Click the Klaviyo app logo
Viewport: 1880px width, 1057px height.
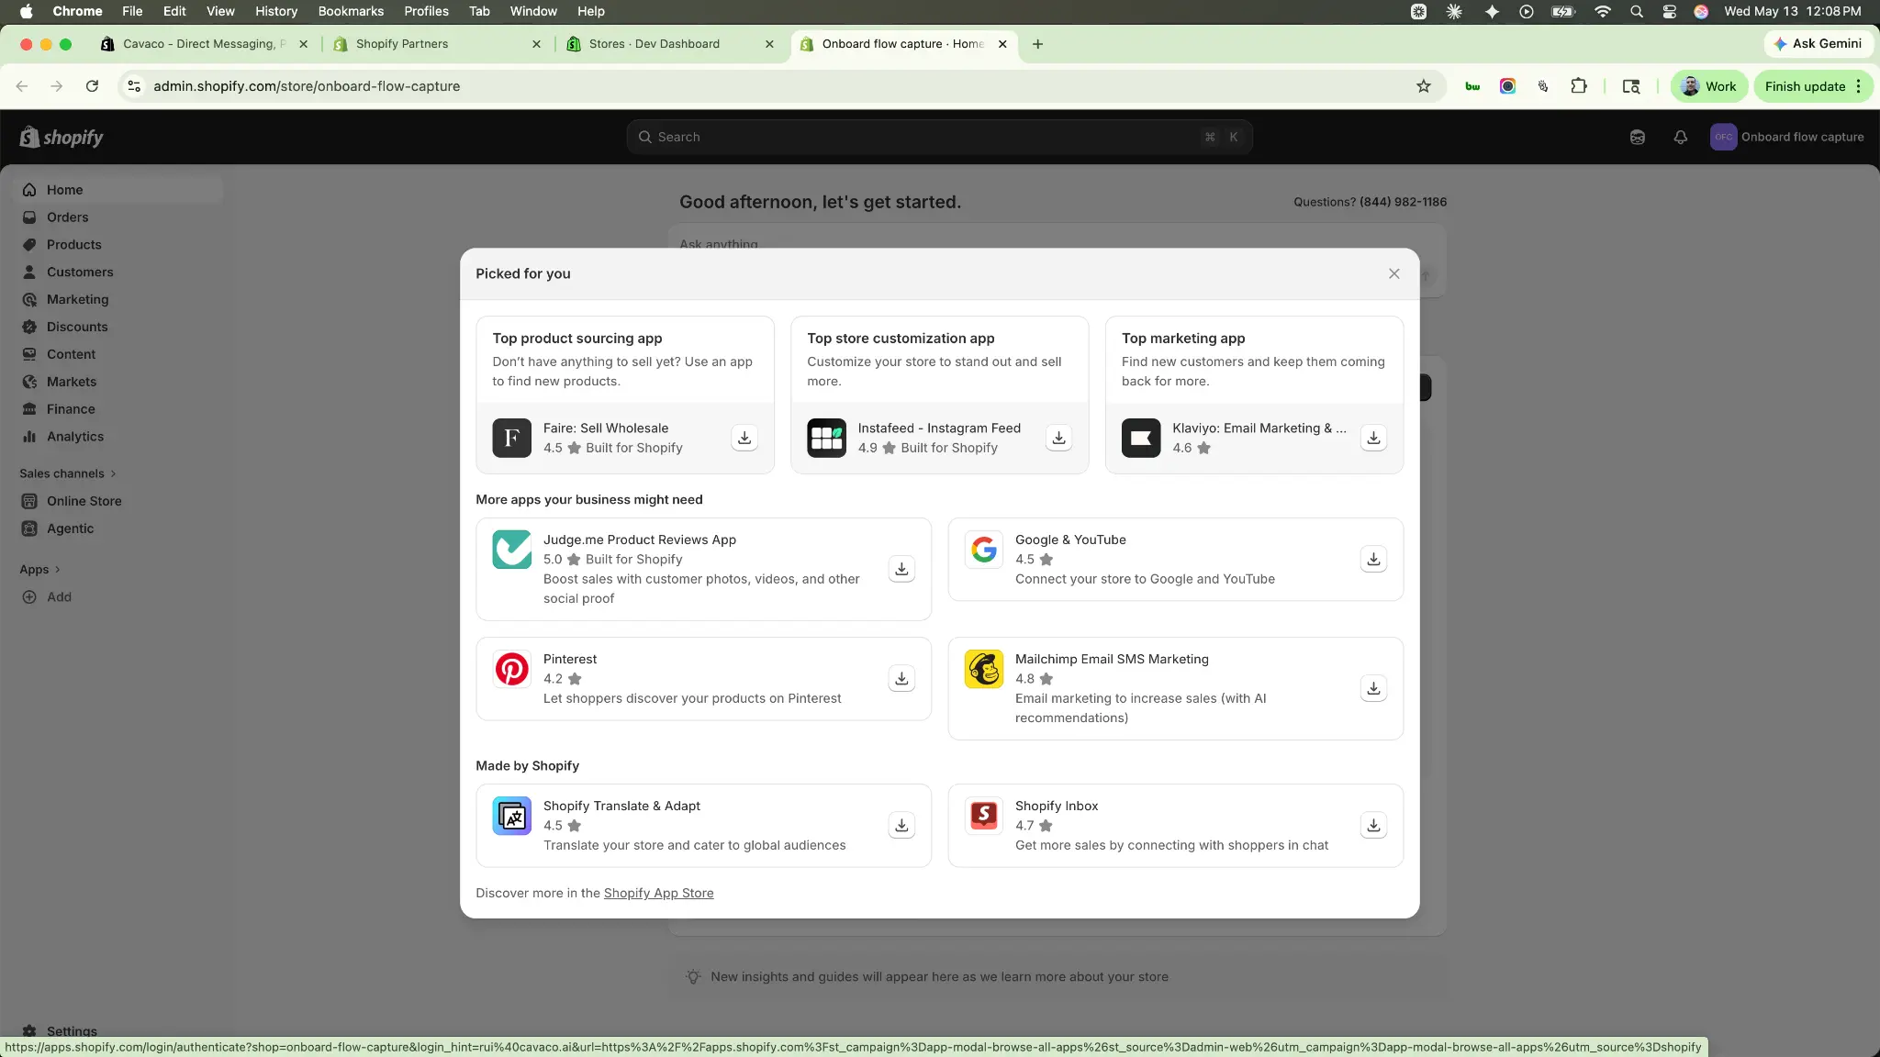1141,438
